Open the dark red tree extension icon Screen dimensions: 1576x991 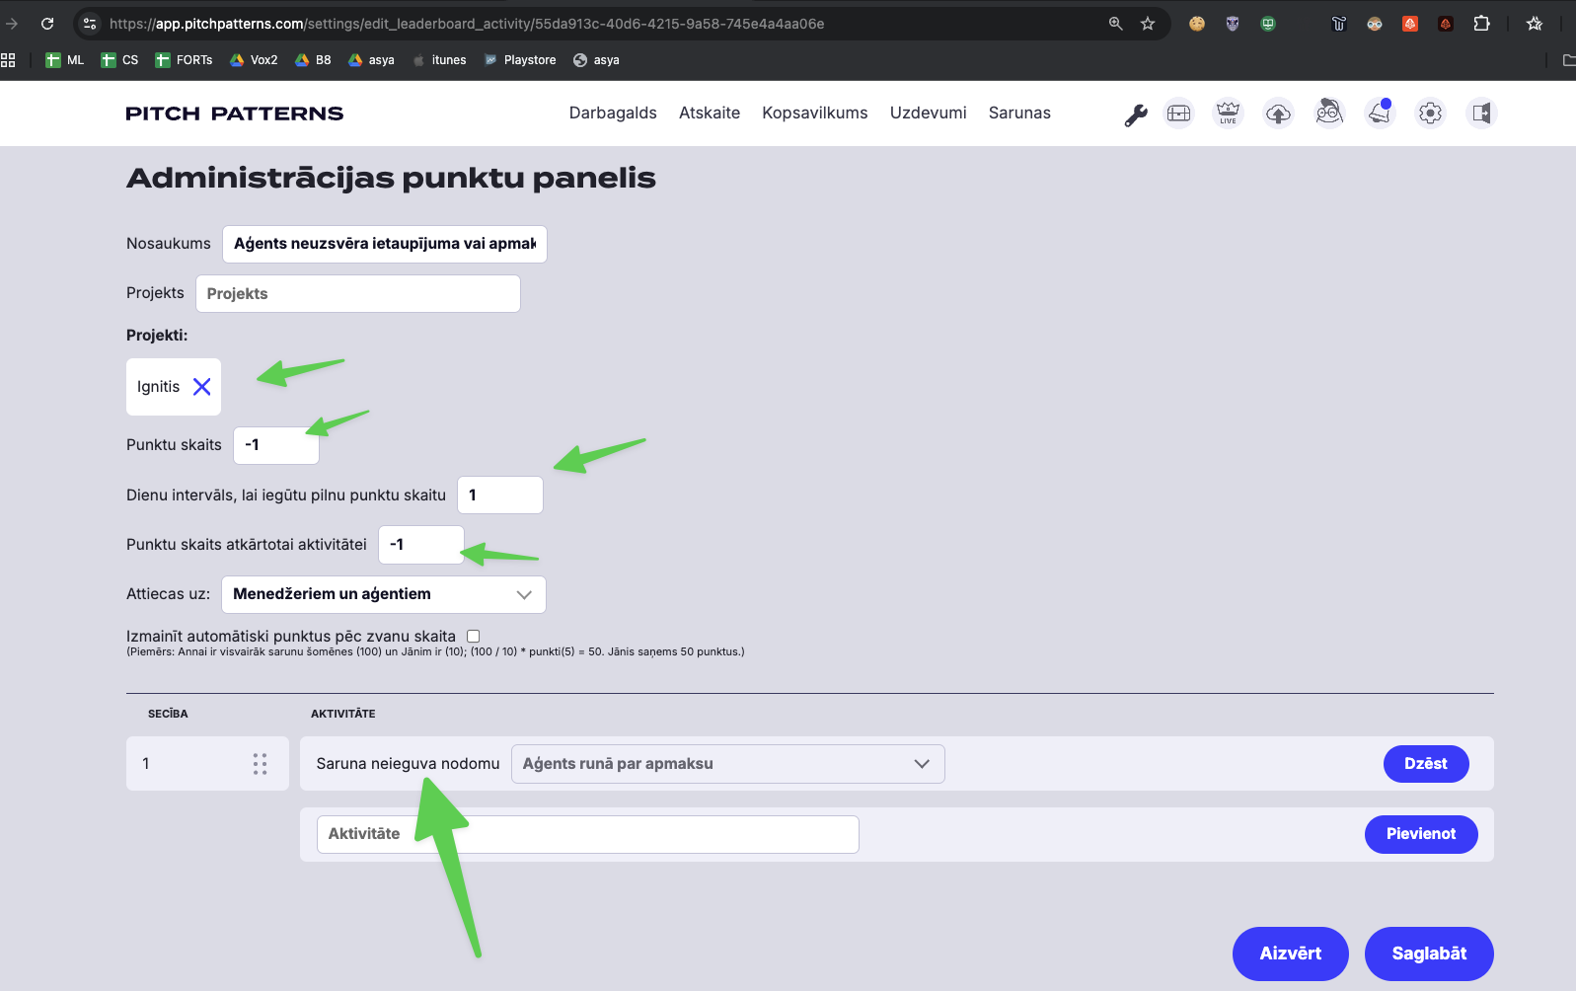click(1446, 24)
